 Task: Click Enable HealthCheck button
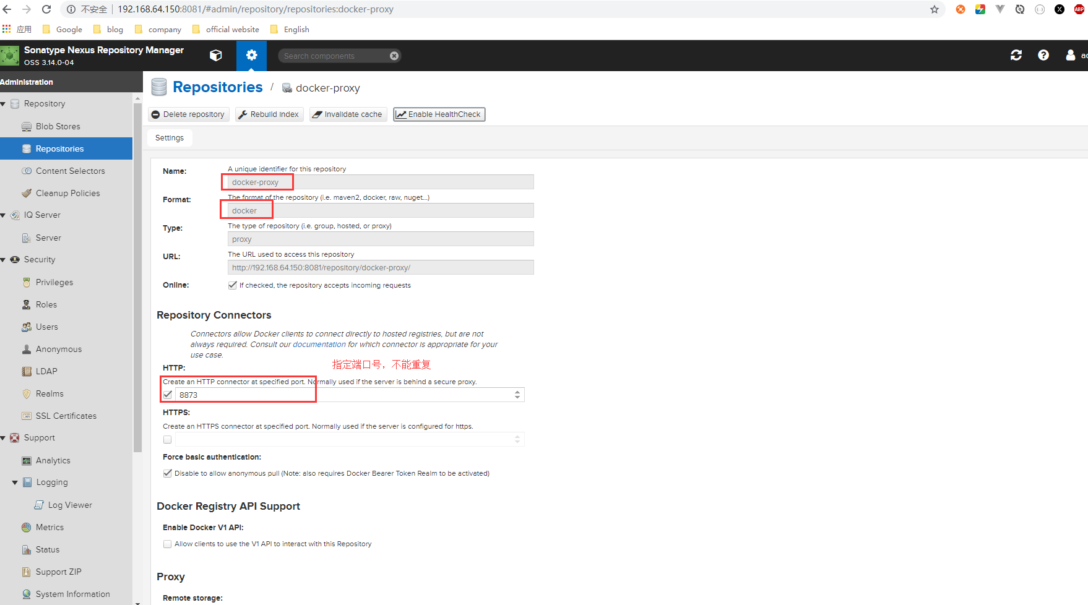tap(439, 114)
